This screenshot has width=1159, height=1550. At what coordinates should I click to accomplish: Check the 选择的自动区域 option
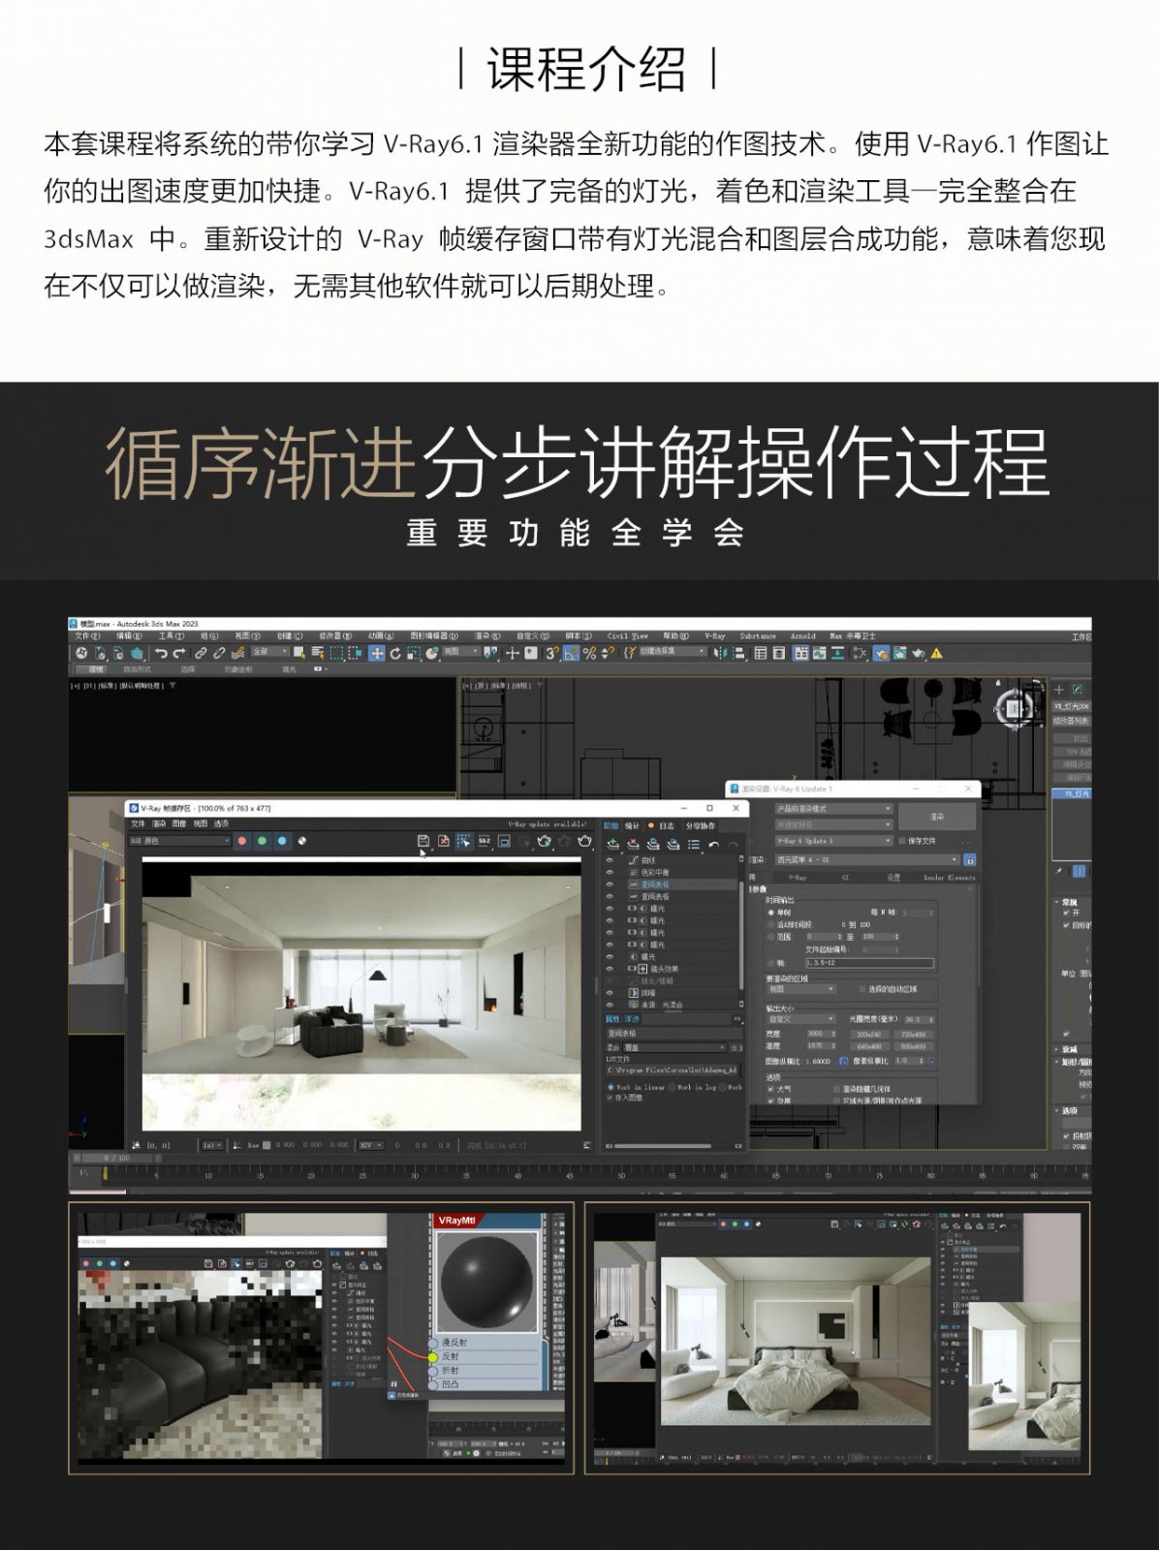pos(861,989)
